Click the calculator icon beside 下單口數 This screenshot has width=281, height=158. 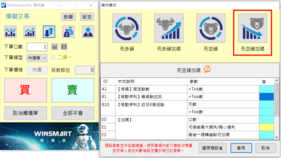click(x=55, y=47)
